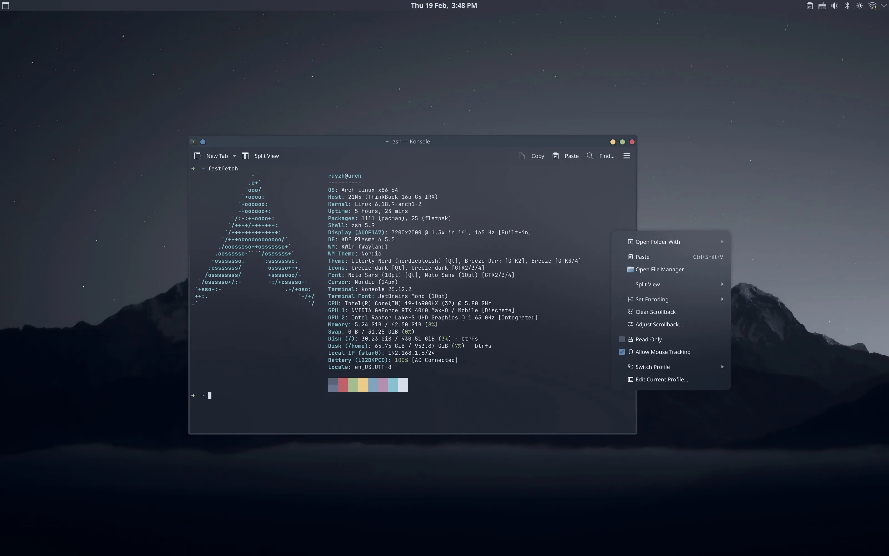Click the clock in the top panel
The width and height of the screenshot is (889, 556).
(444, 6)
